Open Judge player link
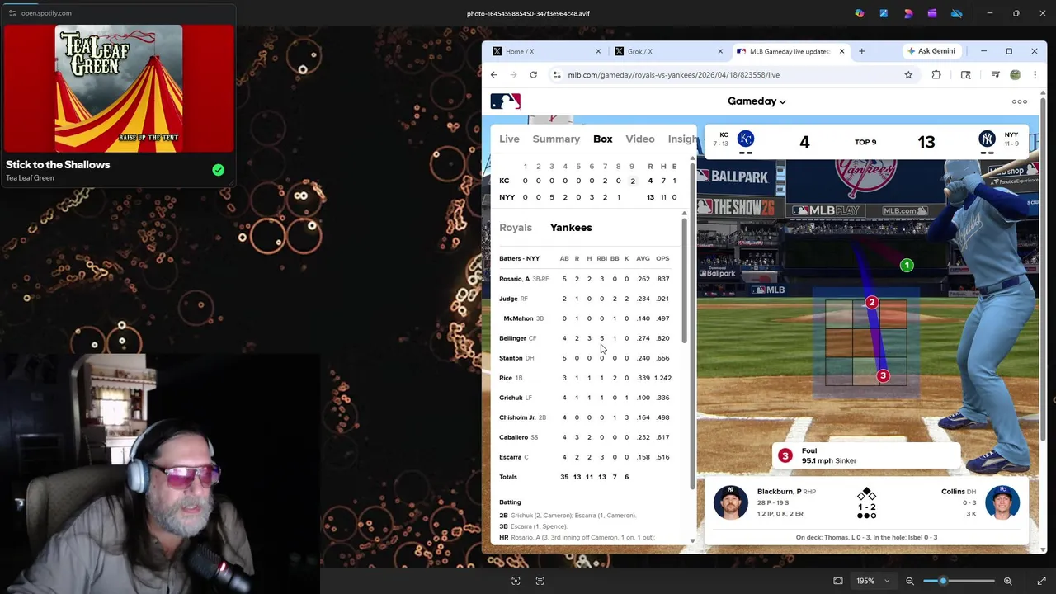This screenshot has width=1056, height=594. tap(508, 299)
